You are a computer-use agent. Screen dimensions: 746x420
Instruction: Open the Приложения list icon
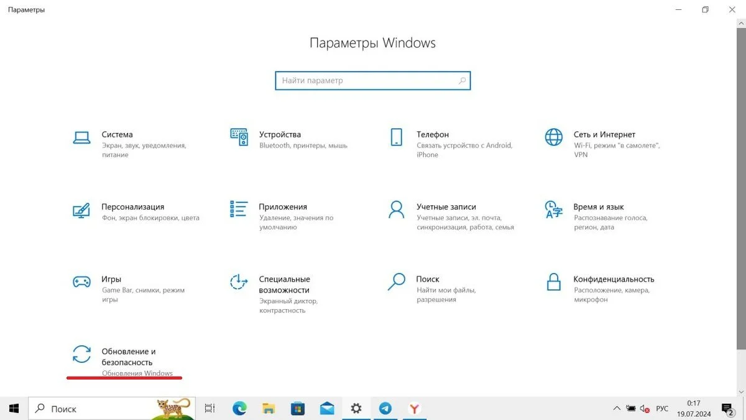pyautogui.click(x=239, y=209)
